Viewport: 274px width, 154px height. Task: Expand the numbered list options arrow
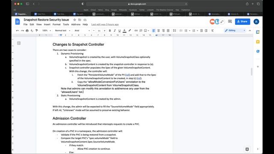coord(197,31)
